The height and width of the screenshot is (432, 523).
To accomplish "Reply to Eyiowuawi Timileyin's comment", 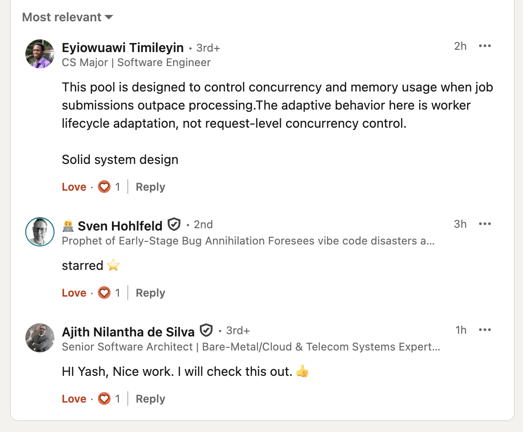I will click(150, 187).
